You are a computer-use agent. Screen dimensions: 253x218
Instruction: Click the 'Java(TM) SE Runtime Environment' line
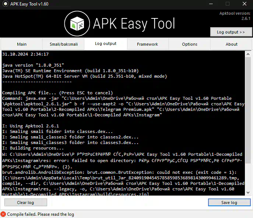[70, 71]
